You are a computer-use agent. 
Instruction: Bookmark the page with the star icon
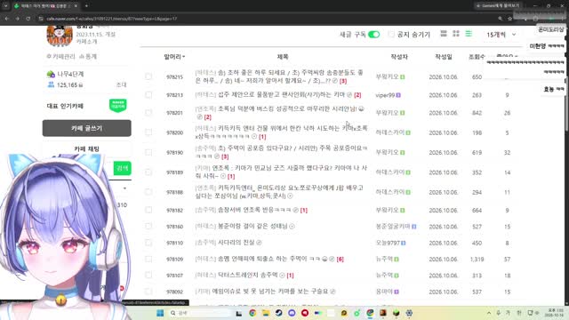509,19
